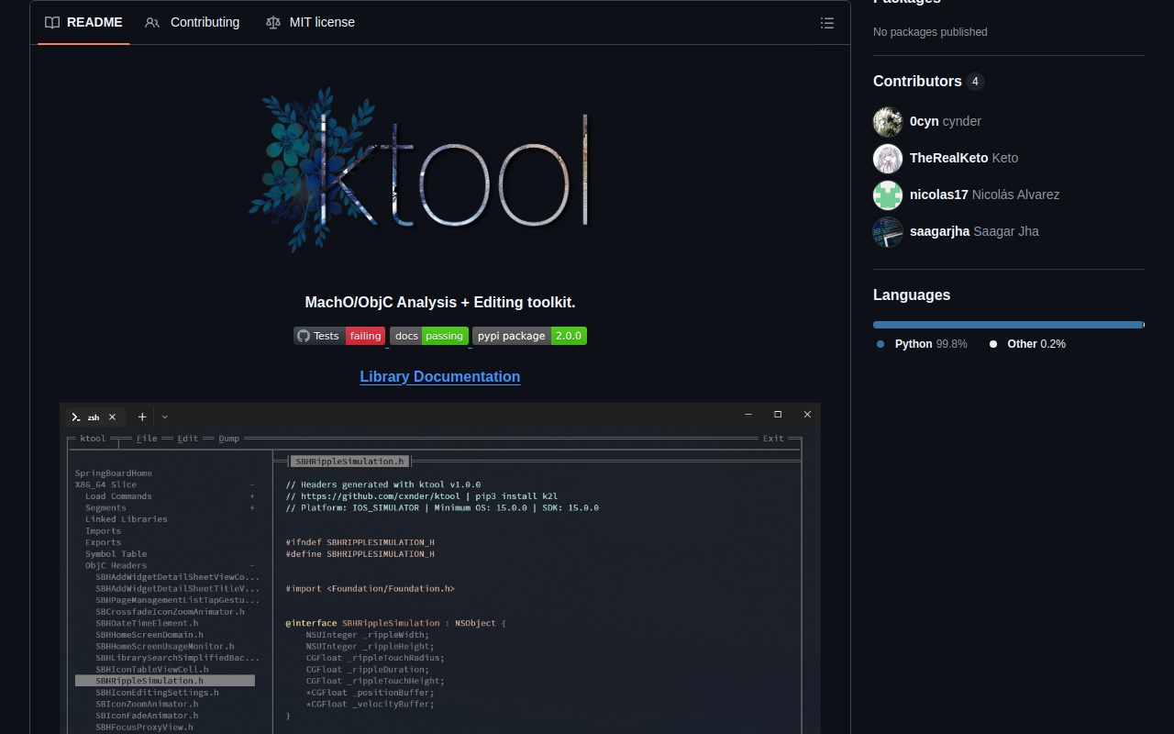The image size is (1174, 734).
Task: Open the Contributing tab
Action: pos(193,22)
